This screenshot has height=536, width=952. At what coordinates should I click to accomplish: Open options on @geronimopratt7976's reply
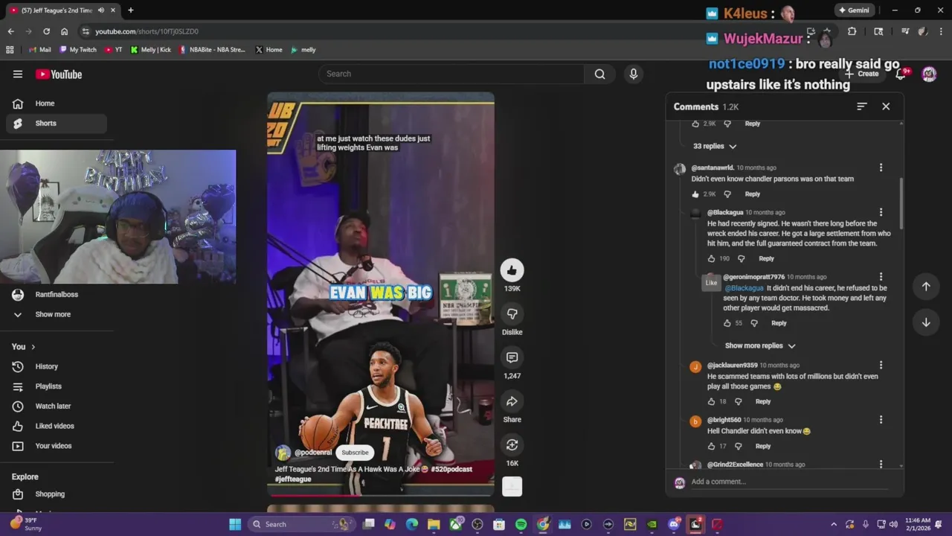click(881, 277)
